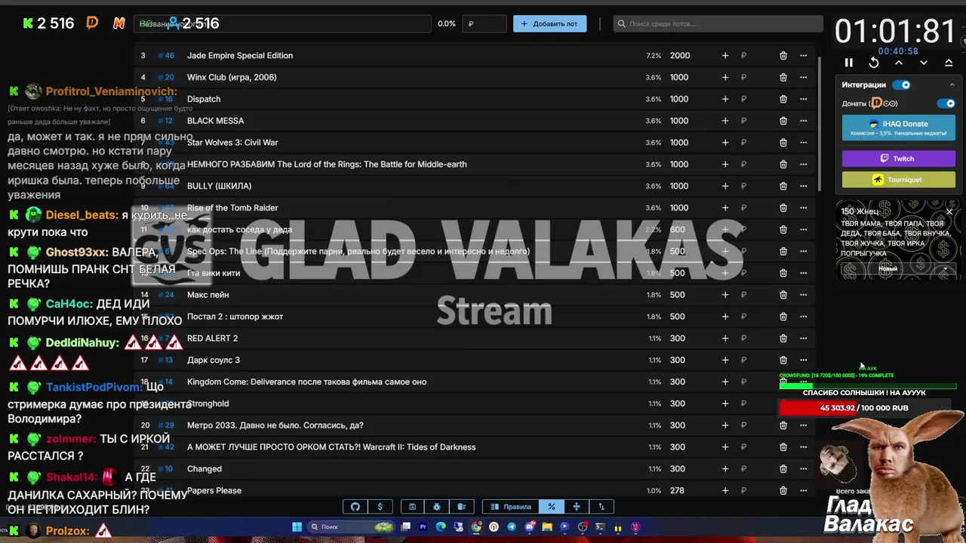Add amount to BLACK MESSA lot

[x=725, y=121]
